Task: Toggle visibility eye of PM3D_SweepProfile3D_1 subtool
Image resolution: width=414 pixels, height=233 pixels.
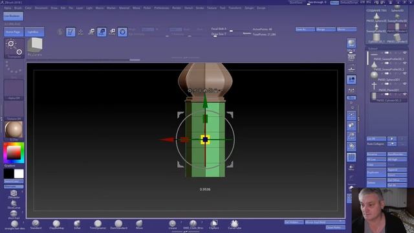Action: point(404,53)
